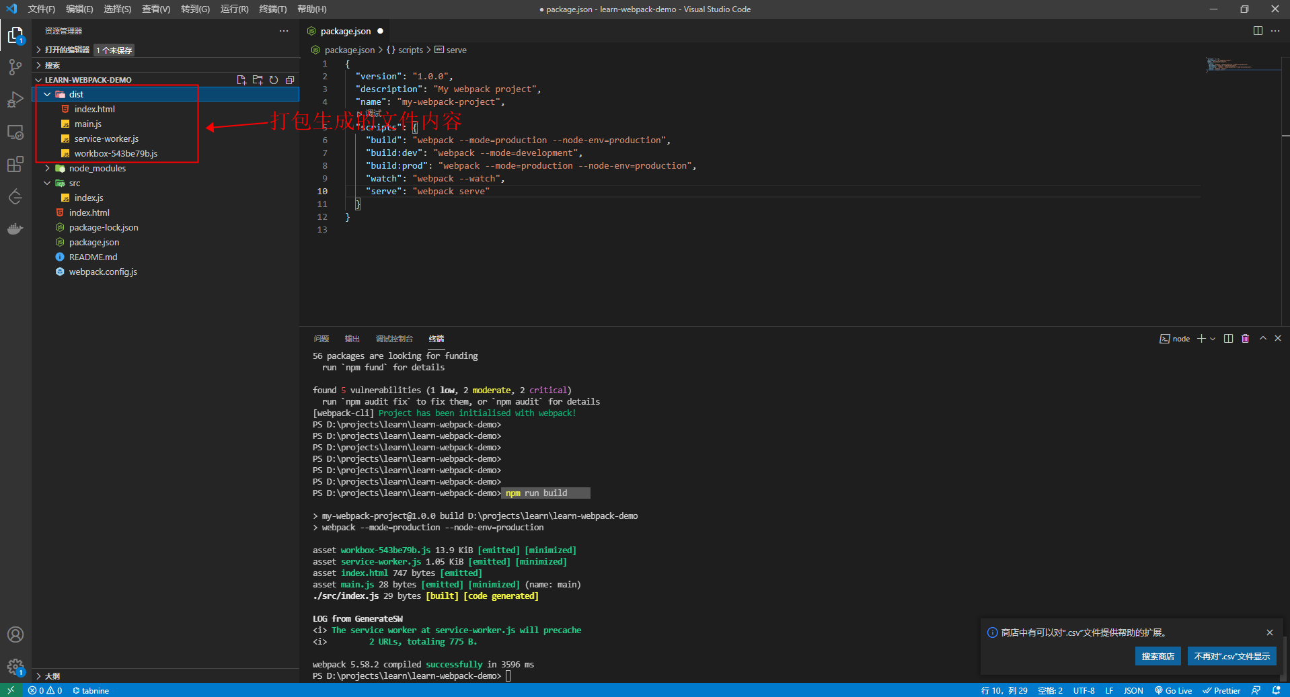
Task: Click feedback icon in status bar
Action: pos(1256,690)
